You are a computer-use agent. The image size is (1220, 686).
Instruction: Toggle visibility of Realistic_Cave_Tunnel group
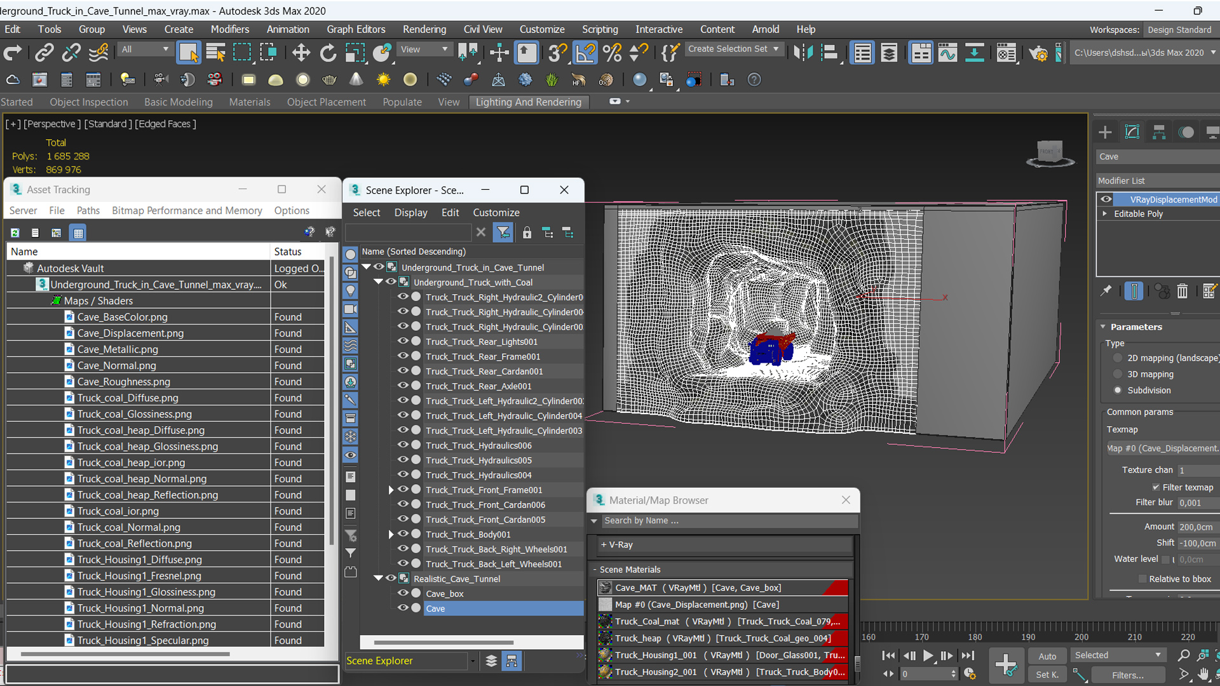391,578
